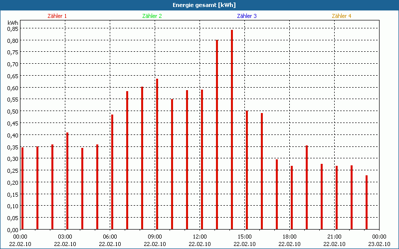Click the 23.02.10 date label
The image size is (399, 249).
(x=379, y=244)
